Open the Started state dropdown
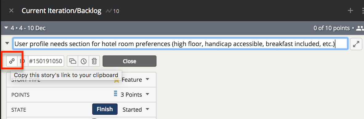The image size is (364, 119). click(x=135, y=109)
